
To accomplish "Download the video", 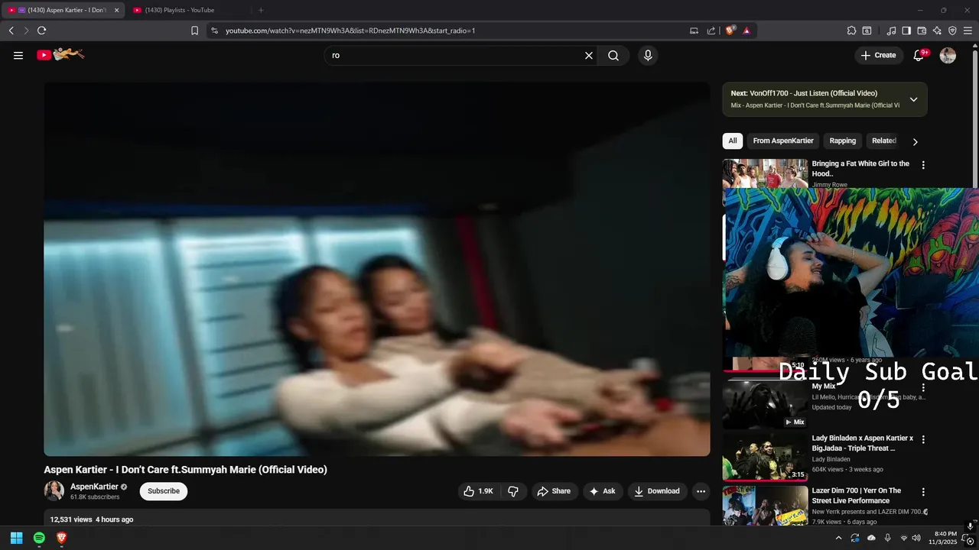I will click(x=656, y=491).
